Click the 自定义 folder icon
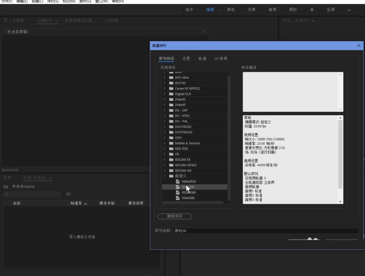Image resolution: width=365 pixels, height=276 pixels. (171, 176)
